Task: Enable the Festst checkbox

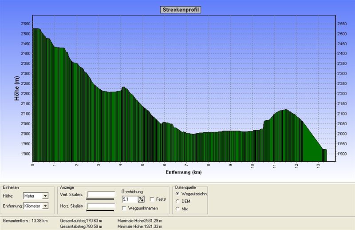Action: [152, 199]
